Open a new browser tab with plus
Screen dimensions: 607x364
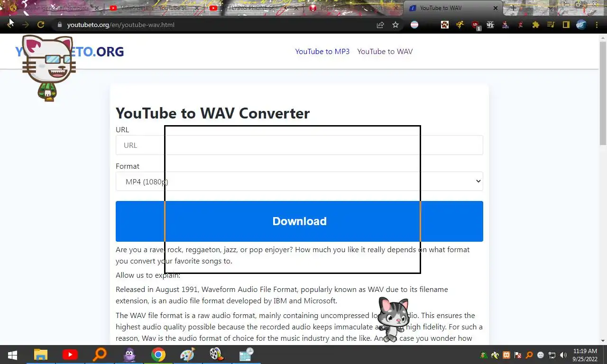(513, 8)
